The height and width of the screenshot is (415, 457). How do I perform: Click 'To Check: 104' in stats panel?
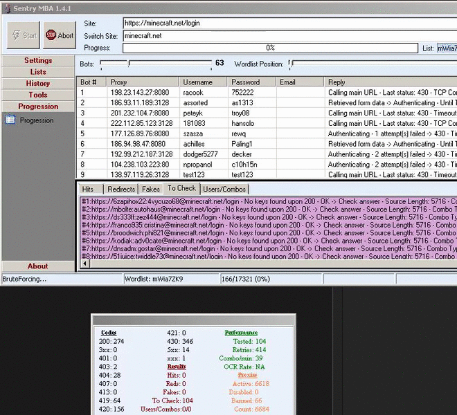coord(172,400)
